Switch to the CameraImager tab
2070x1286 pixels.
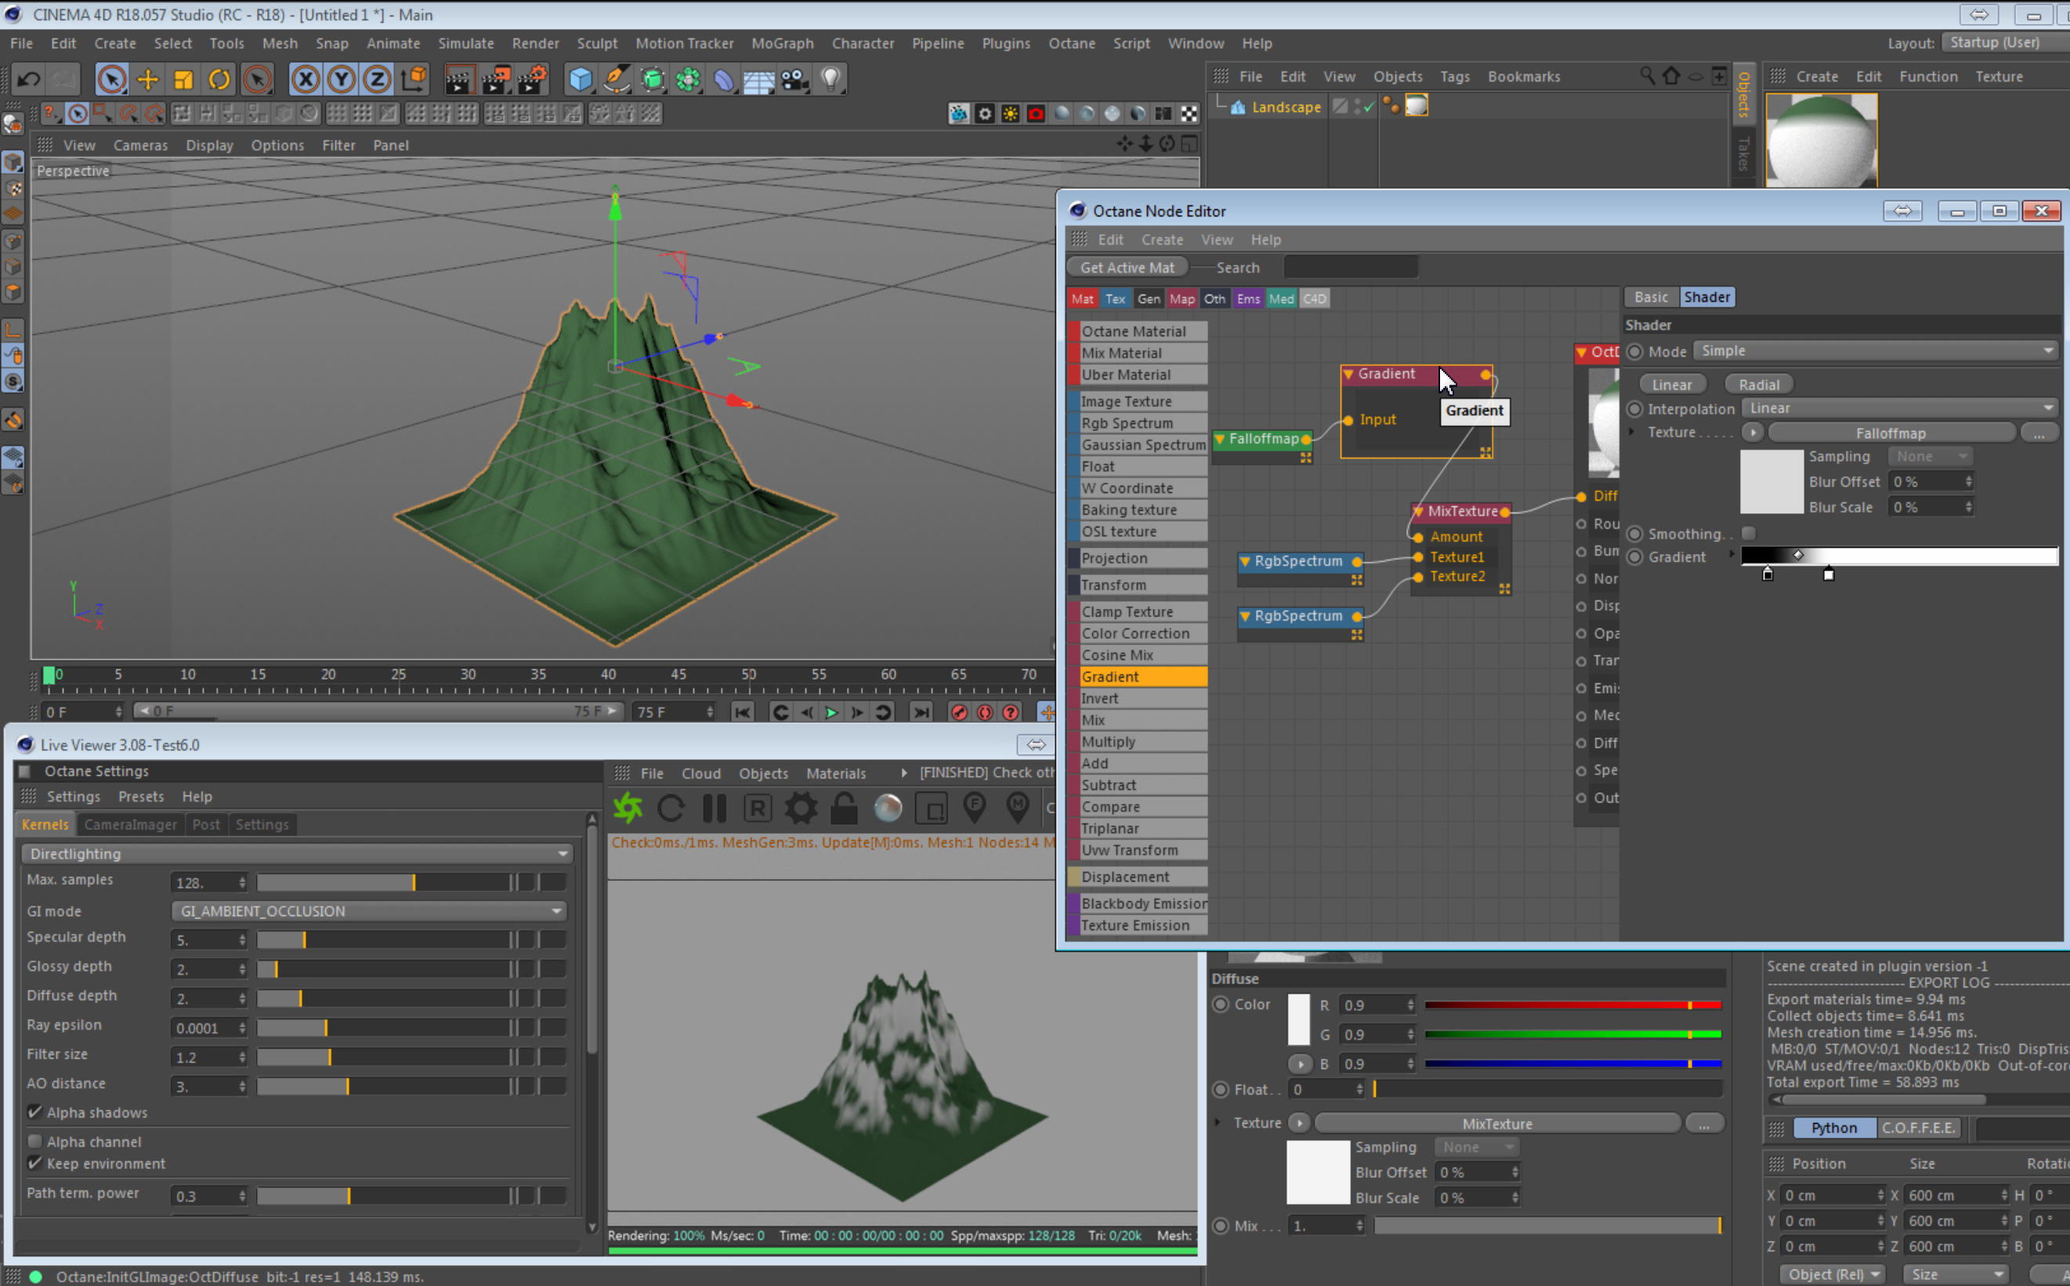pos(130,824)
